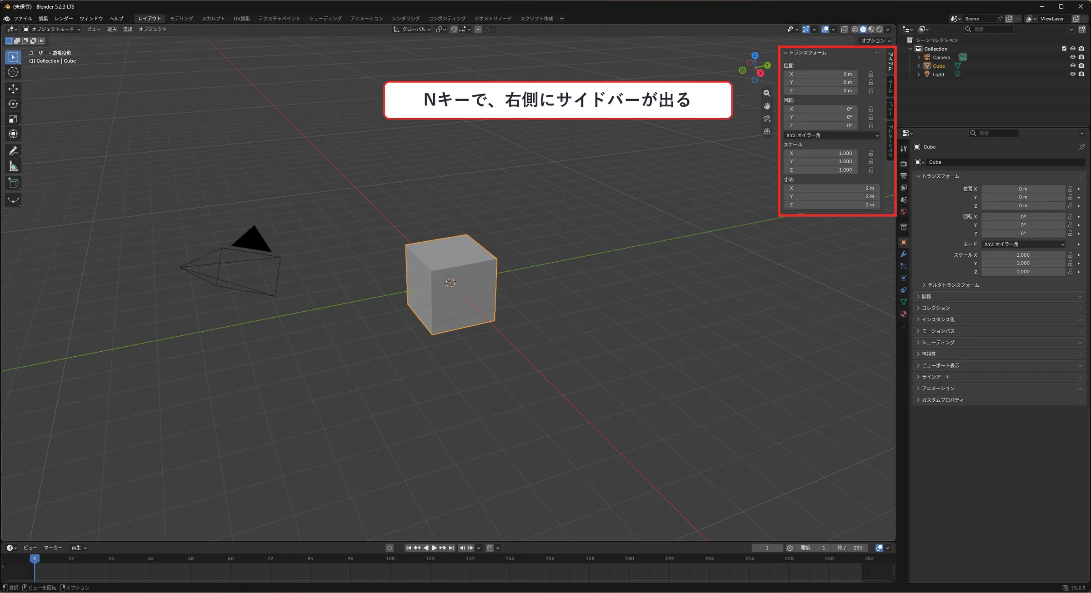Disable Light in renders camera icon
Viewport: 1091px width, 593px height.
click(1082, 75)
